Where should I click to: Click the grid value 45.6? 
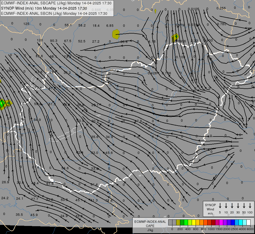click(x=109, y=153)
